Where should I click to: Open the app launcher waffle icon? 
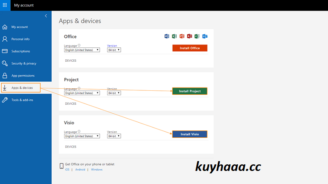pyautogui.click(x=5, y=5)
